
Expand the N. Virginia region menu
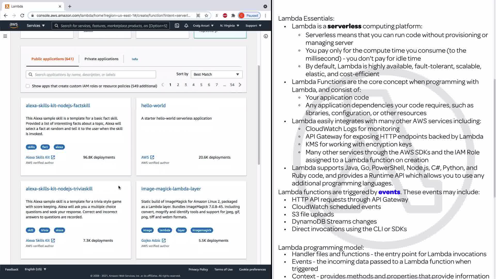pos(229,26)
